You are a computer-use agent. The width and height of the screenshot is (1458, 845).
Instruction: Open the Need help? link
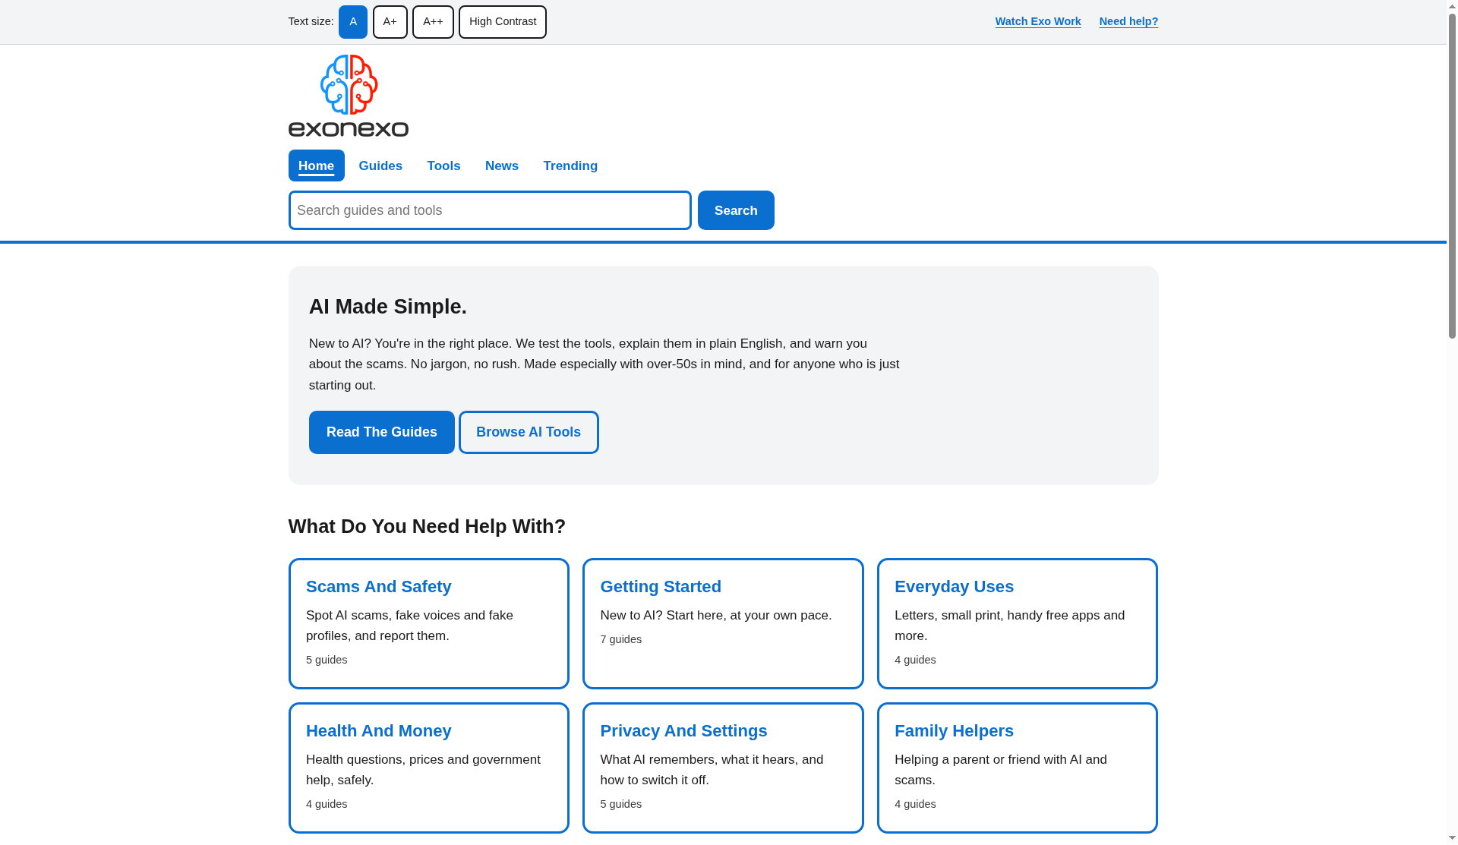pos(1128,21)
